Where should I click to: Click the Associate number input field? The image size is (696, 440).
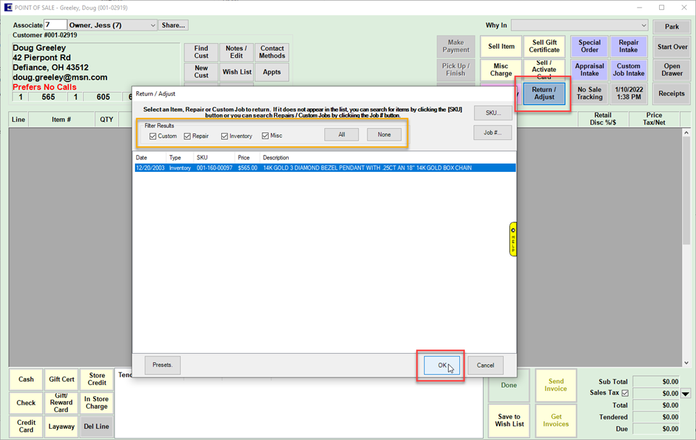(x=56, y=25)
